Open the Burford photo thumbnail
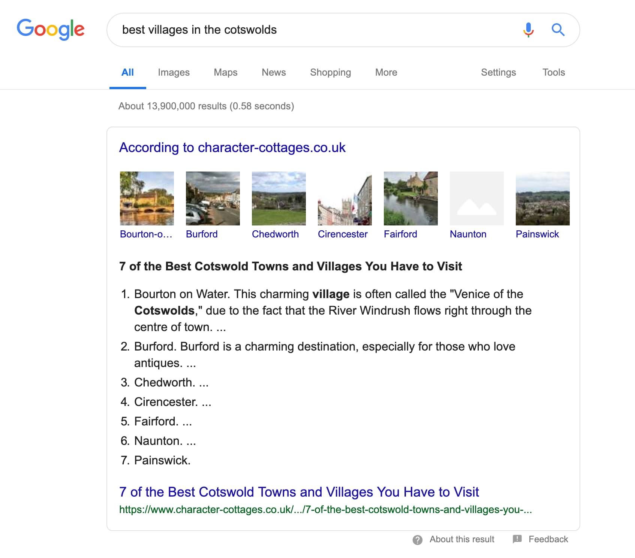 point(213,198)
